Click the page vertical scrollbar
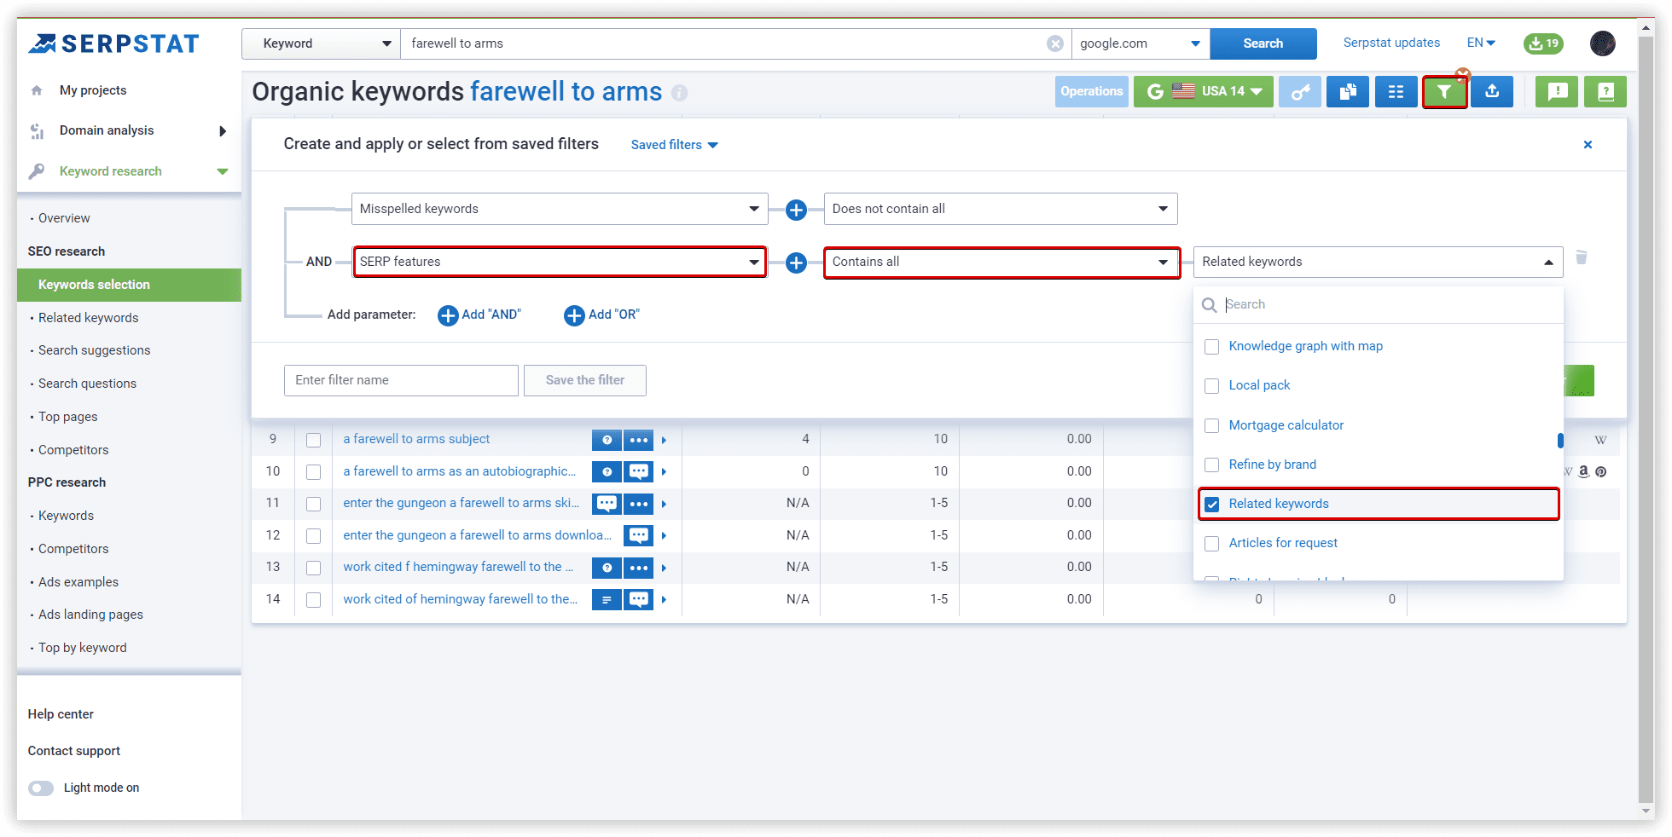 (1646, 418)
